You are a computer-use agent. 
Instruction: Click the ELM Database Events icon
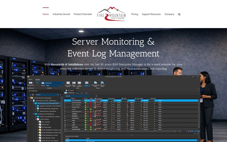tap(40, 135)
